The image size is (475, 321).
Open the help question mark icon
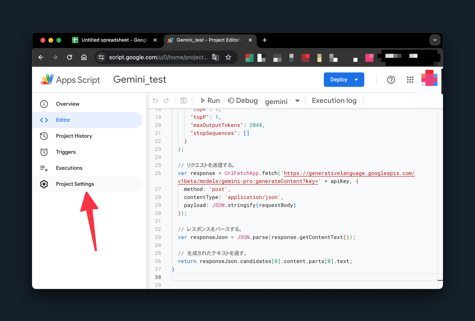tap(391, 80)
